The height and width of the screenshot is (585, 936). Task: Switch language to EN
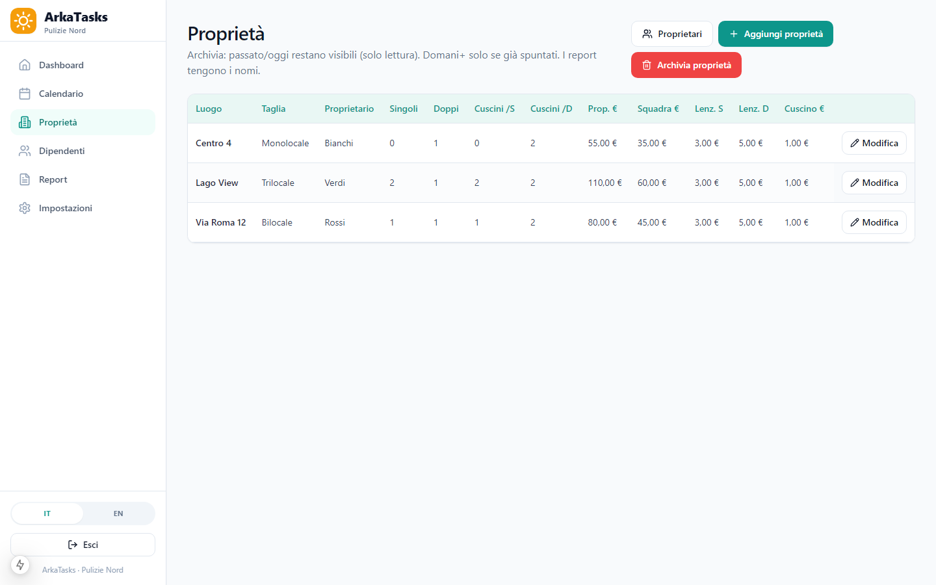pyautogui.click(x=118, y=513)
